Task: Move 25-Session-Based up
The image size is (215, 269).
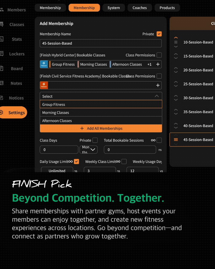Action: (176, 82)
